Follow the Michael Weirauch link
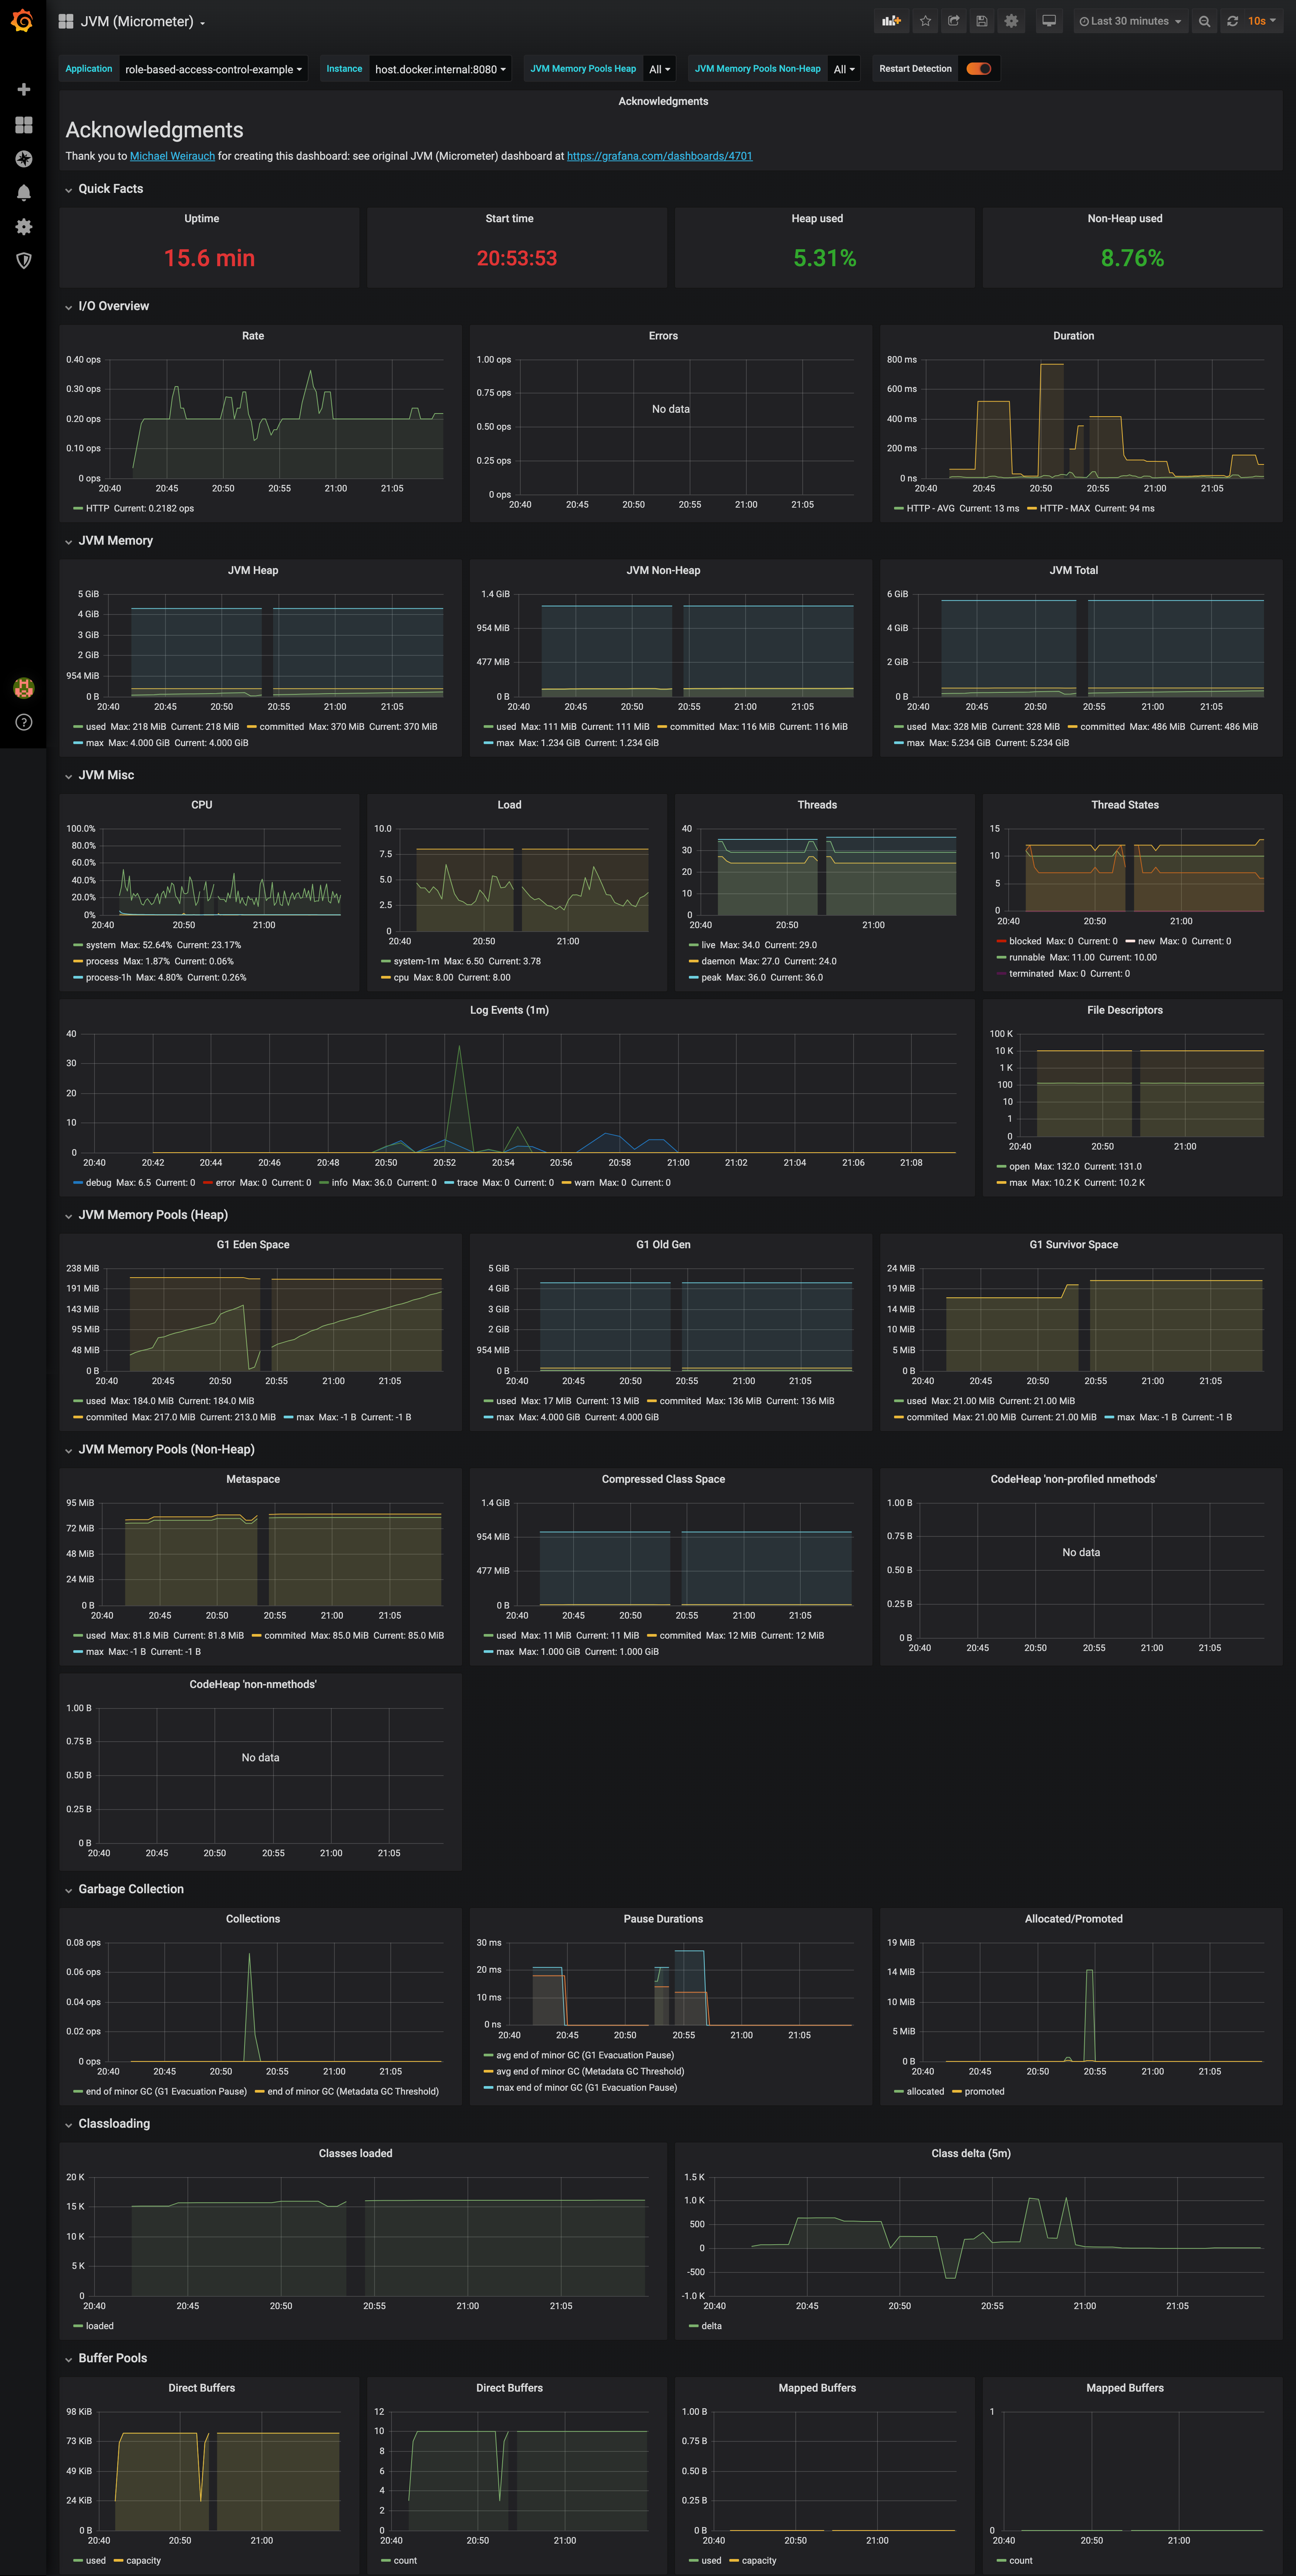The height and width of the screenshot is (2576, 1296). (172, 156)
